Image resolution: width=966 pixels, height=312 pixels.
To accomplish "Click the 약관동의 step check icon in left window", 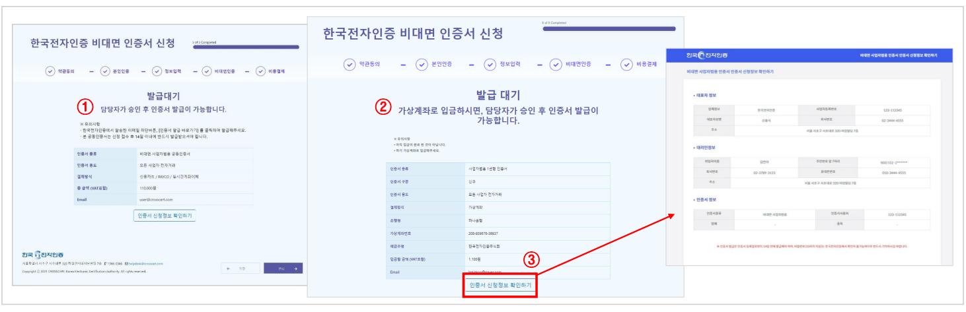I will click(x=50, y=72).
